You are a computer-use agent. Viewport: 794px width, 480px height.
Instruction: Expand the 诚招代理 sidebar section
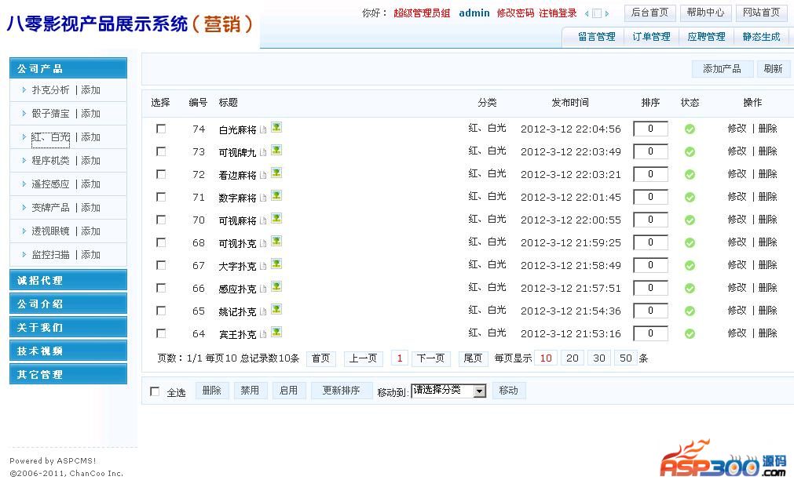[x=68, y=280]
